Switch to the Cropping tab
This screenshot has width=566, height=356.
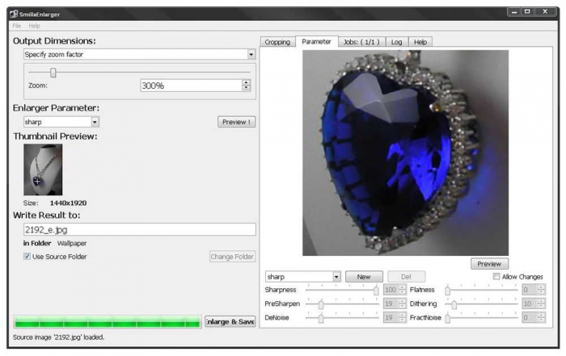pyautogui.click(x=277, y=42)
